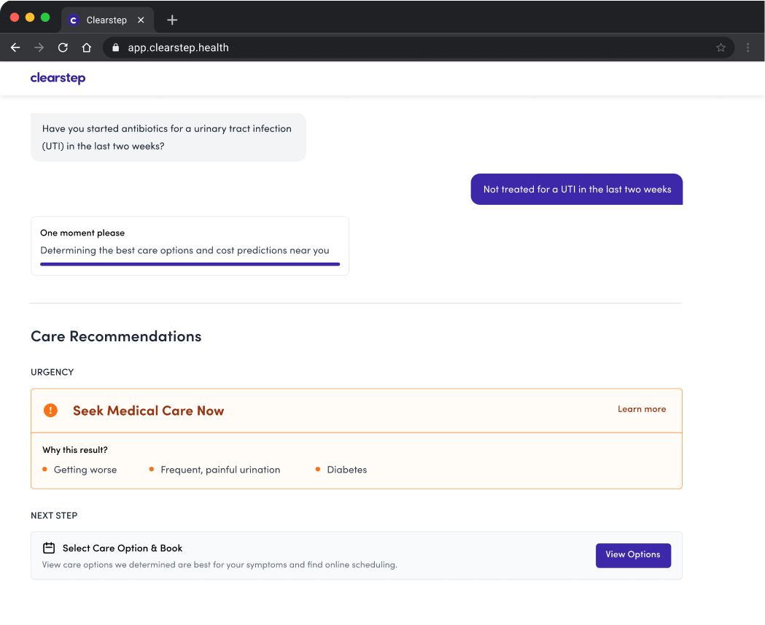
Task: Click the Clearstep favicon on the tab
Action: 73,20
